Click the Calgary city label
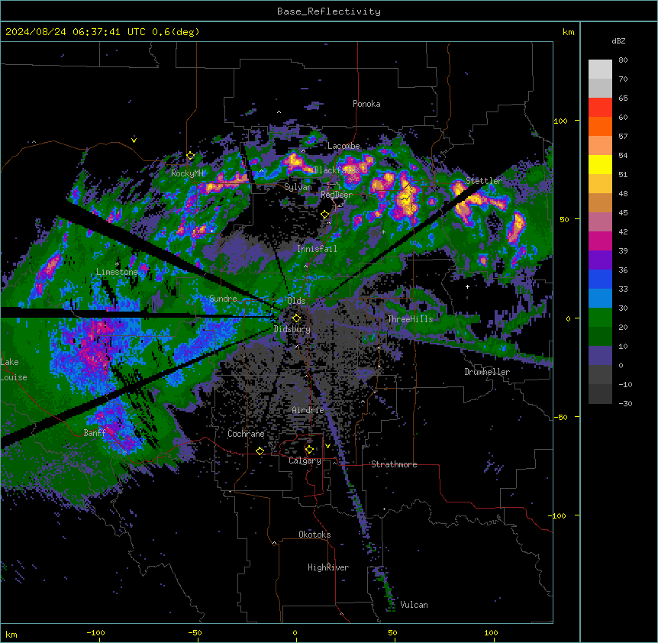Image resolution: width=658 pixels, height=643 pixels. pos(305,460)
